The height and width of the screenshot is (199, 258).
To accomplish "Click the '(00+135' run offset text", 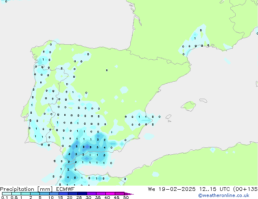I will (245, 189).
